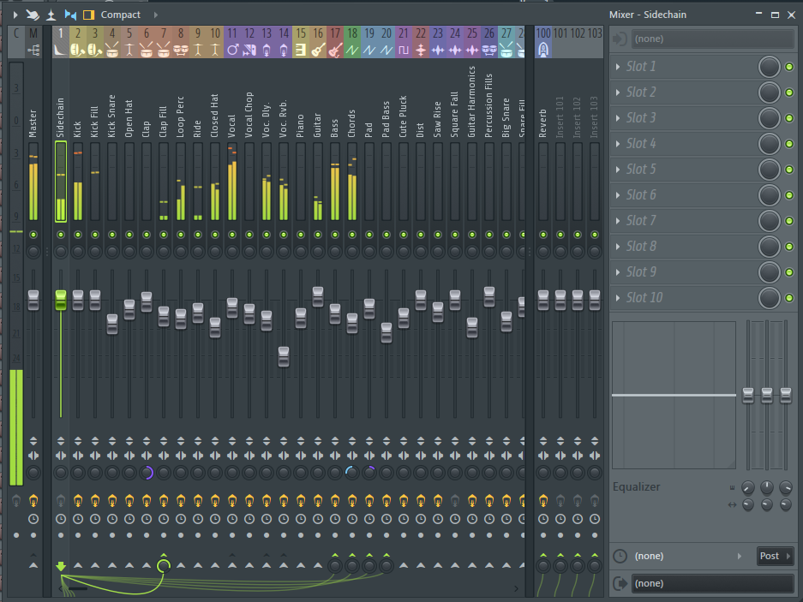Click the Sidechain track 1 icon
Screen dimensions: 803x602
[61, 50]
